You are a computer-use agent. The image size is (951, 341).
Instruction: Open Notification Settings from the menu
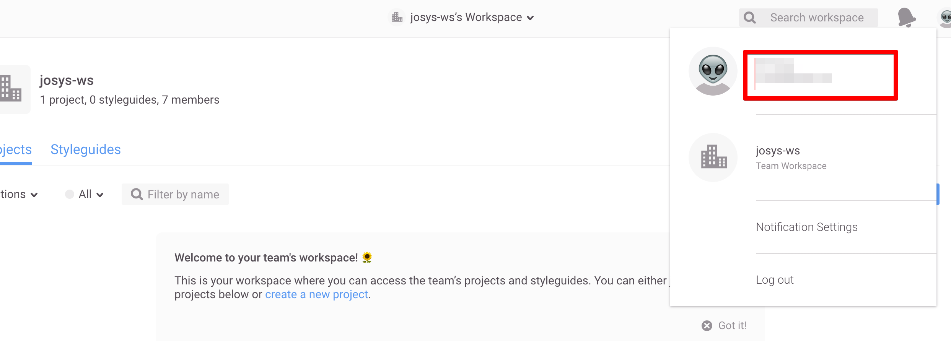pyautogui.click(x=806, y=227)
